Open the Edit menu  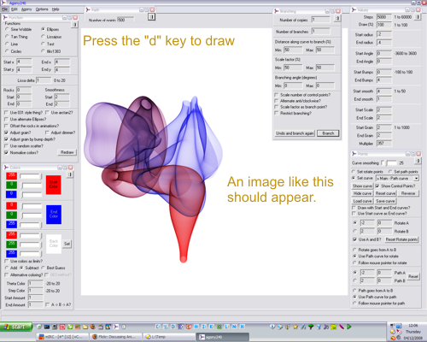(15, 9)
